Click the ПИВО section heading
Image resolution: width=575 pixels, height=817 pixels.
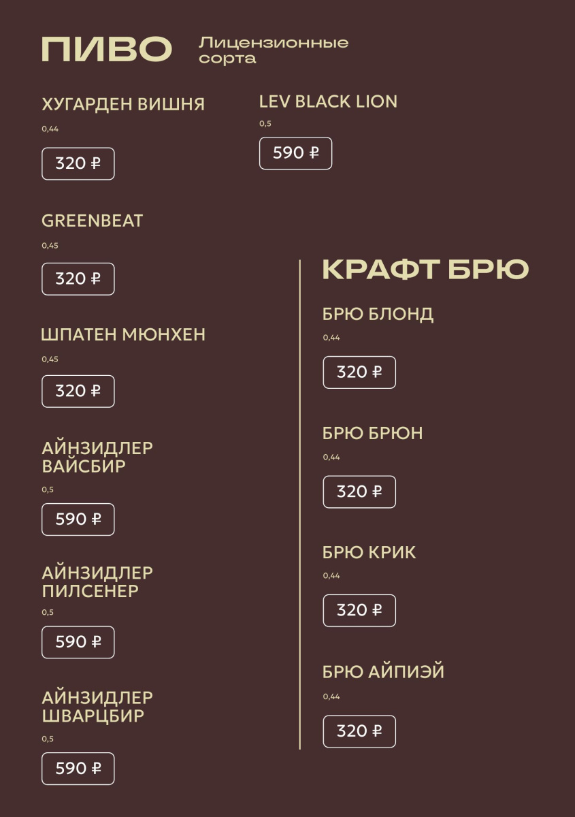(x=107, y=50)
